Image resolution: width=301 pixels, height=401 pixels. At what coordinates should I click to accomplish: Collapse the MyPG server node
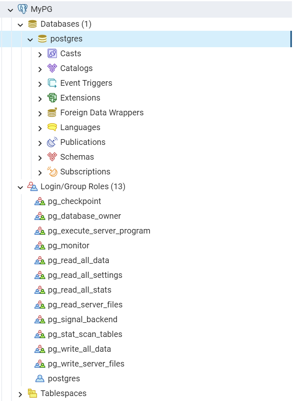coord(11,10)
